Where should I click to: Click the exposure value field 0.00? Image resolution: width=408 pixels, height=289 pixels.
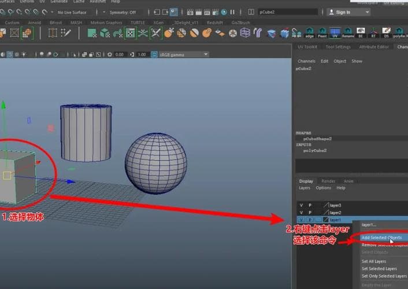(120, 54)
